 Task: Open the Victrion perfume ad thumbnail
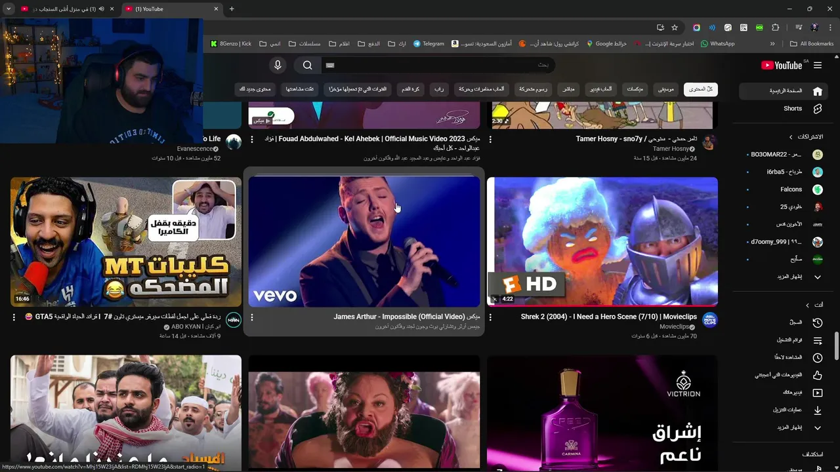pyautogui.click(x=602, y=414)
